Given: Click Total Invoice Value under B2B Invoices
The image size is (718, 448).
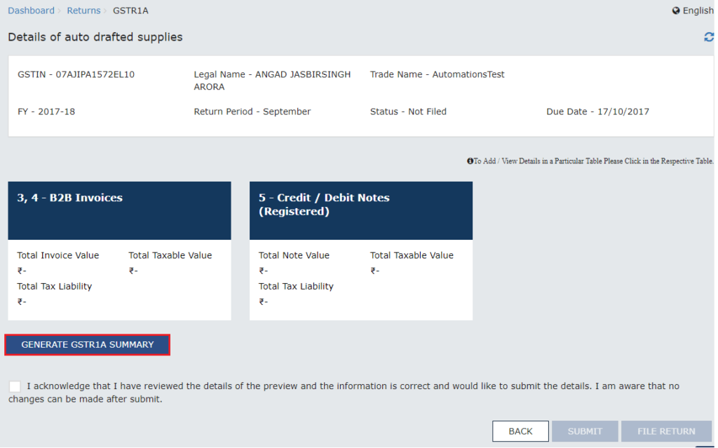Looking at the screenshot, I should click(x=57, y=255).
